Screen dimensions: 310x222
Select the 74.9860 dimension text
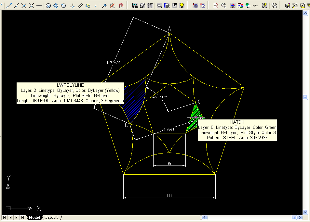coord(168,129)
